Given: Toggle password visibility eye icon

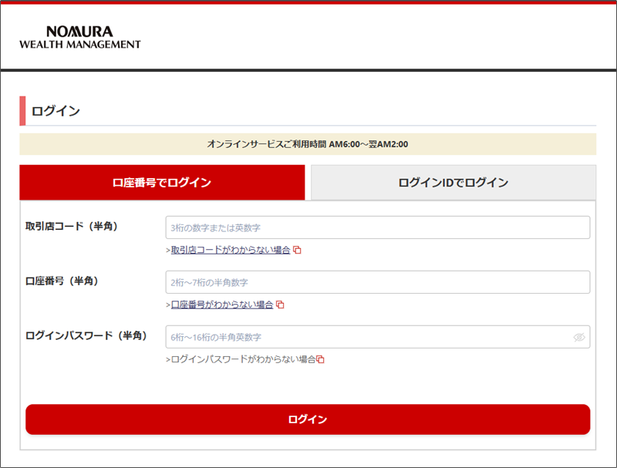Looking at the screenshot, I should click(x=579, y=337).
